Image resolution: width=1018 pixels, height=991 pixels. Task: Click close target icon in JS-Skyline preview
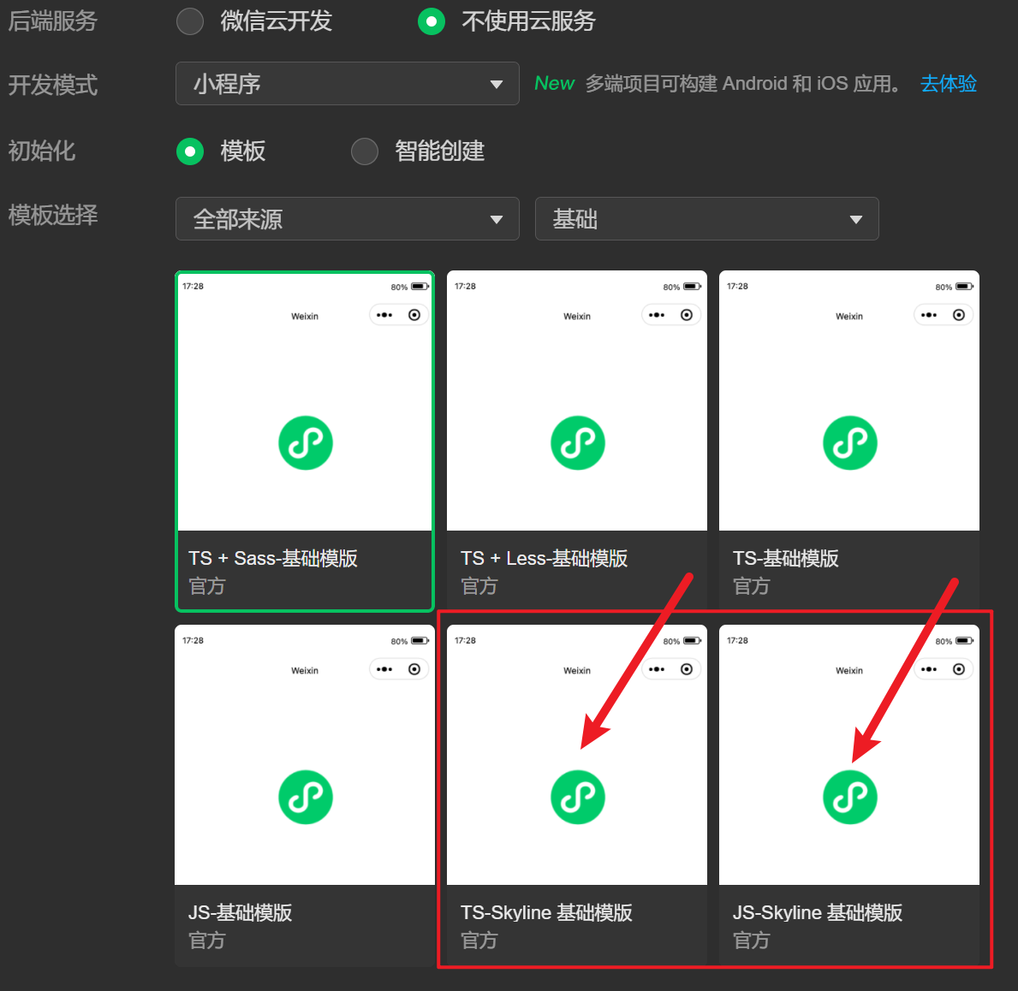pos(959,670)
